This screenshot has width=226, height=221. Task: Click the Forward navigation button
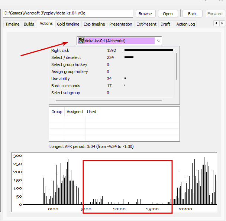(x=215, y=14)
